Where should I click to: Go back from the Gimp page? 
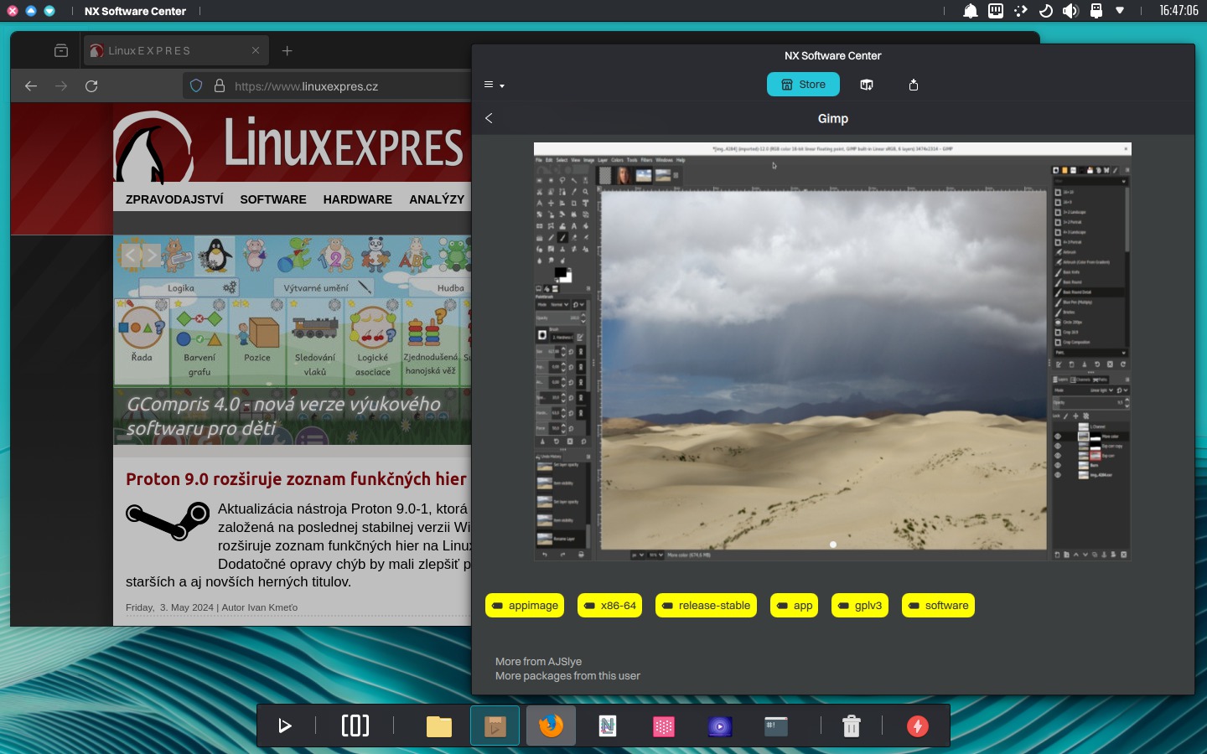489,118
